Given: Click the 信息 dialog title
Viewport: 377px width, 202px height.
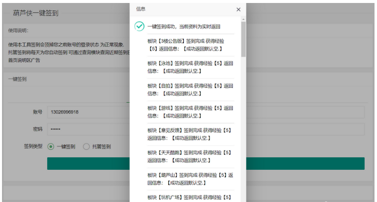Looking at the screenshot, I should click(x=141, y=9).
